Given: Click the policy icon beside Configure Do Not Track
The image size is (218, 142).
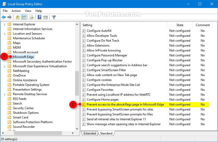Looking at the screenshot, I should [x=84, y=41].
